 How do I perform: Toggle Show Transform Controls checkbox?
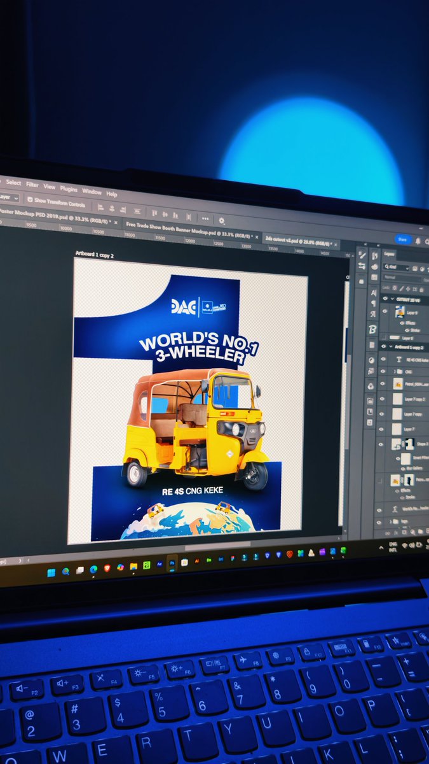click(x=30, y=200)
